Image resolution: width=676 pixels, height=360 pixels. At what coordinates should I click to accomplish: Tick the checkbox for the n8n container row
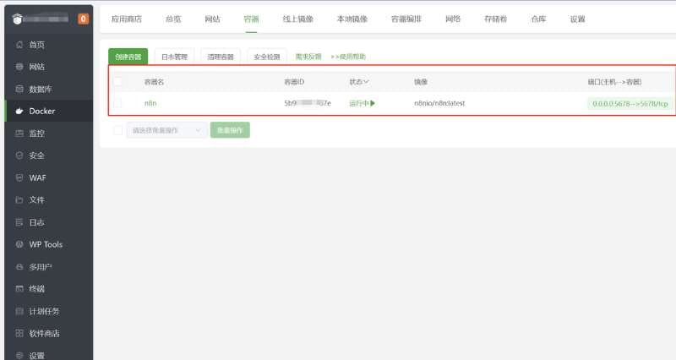pyautogui.click(x=117, y=103)
